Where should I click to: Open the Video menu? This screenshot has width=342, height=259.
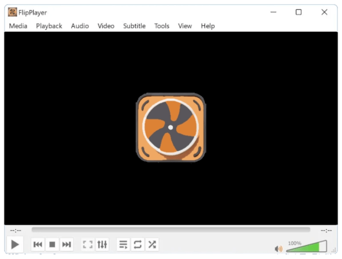(x=106, y=26)
